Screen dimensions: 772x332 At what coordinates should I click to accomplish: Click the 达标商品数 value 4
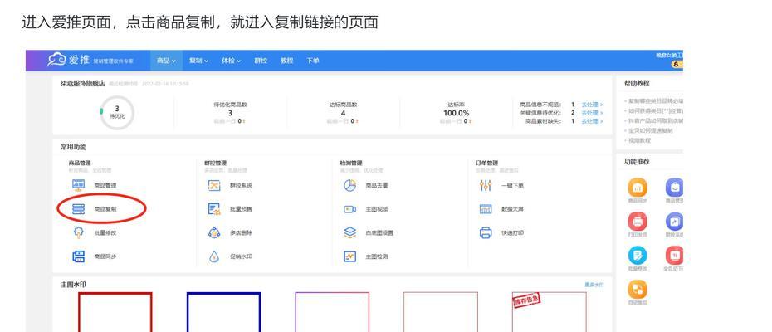(343, 113)
